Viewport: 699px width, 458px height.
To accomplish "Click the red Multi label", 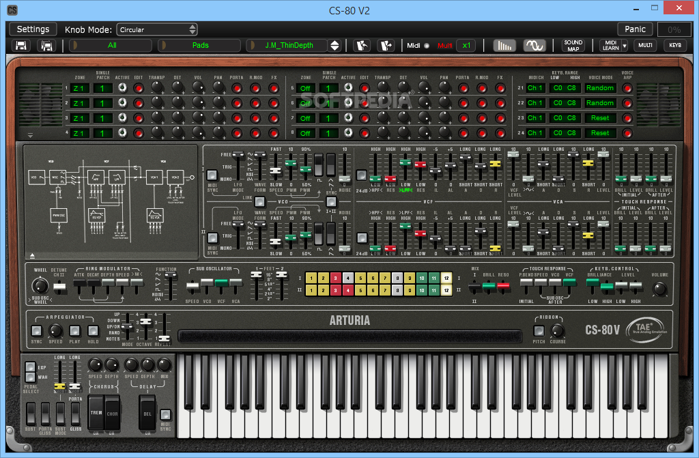I will pos(444,46).
